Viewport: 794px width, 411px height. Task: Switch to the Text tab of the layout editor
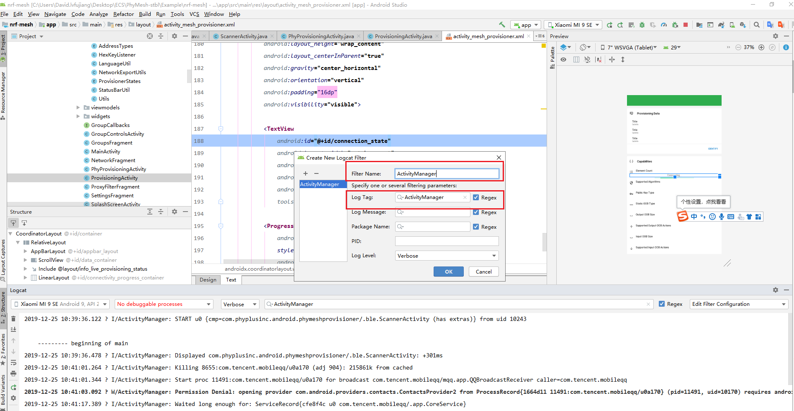[x=231, y=280]
